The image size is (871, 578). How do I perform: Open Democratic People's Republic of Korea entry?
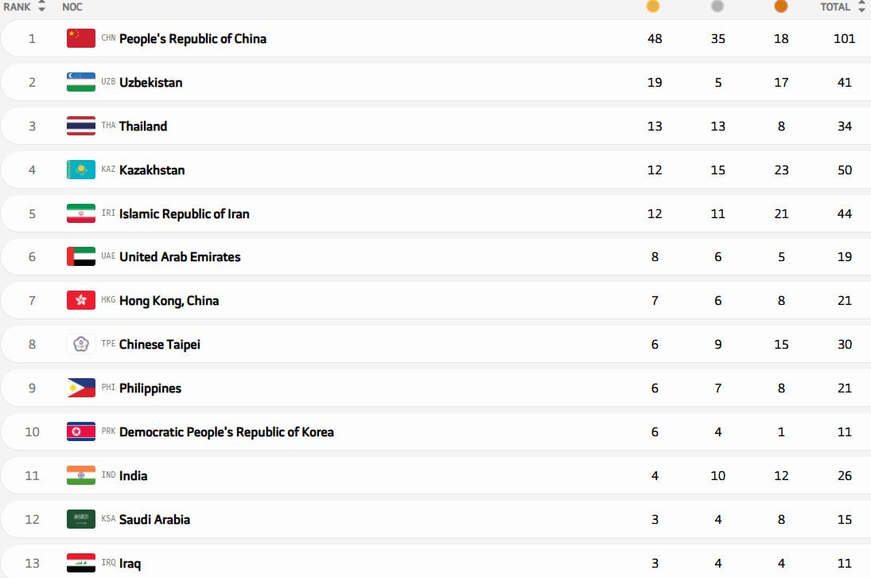coord(226,432)
